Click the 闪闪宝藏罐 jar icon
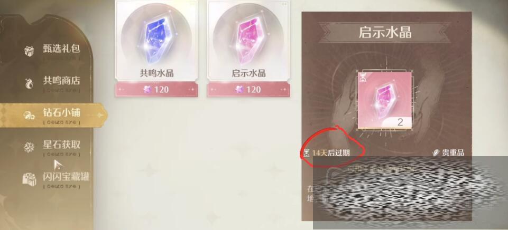This screenshot has height=230, width=508. tap(29, 179)
